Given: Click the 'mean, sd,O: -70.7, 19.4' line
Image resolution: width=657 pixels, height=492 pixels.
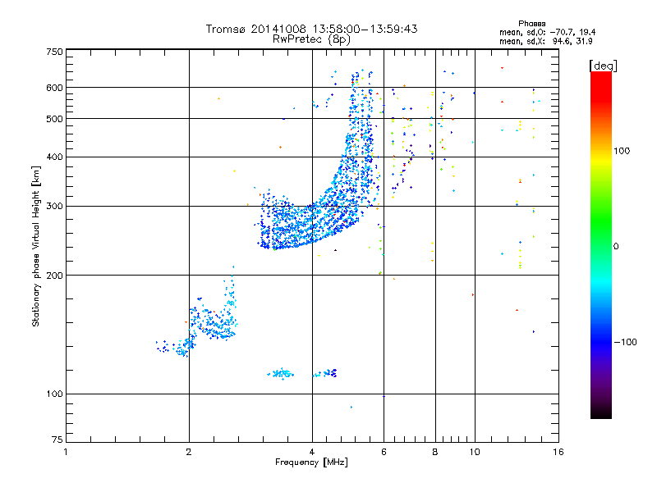Looking at the screenshot, I should click(x=547, y=32).
